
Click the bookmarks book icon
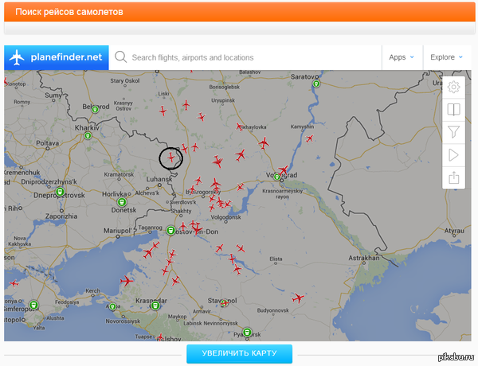(454, 110)
